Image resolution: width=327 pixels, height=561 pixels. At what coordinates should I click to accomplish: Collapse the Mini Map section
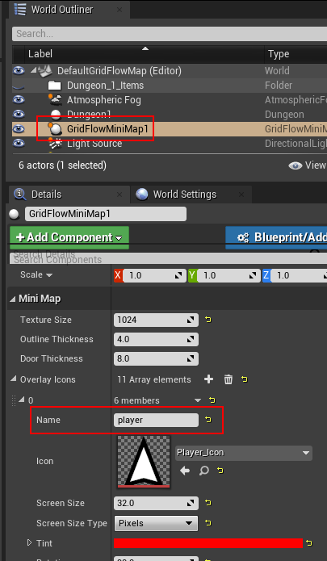point(13,299)
